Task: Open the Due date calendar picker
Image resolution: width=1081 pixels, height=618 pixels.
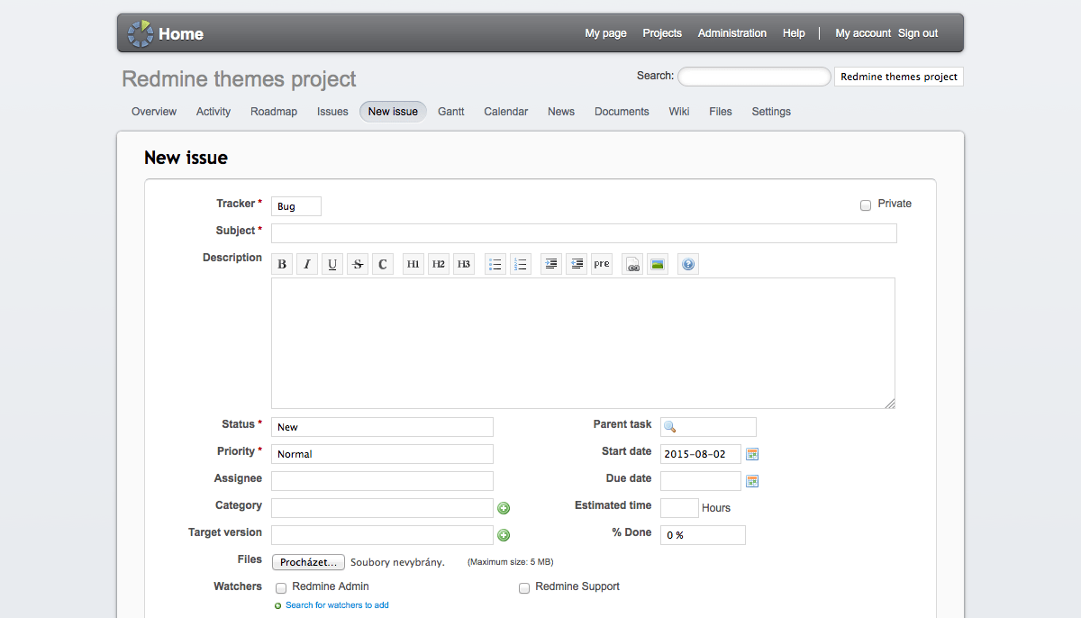Action: (752, 481)
